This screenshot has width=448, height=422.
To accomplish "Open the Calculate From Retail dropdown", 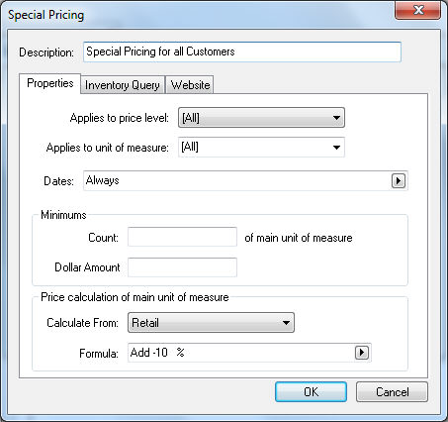I will coord(211,323).
